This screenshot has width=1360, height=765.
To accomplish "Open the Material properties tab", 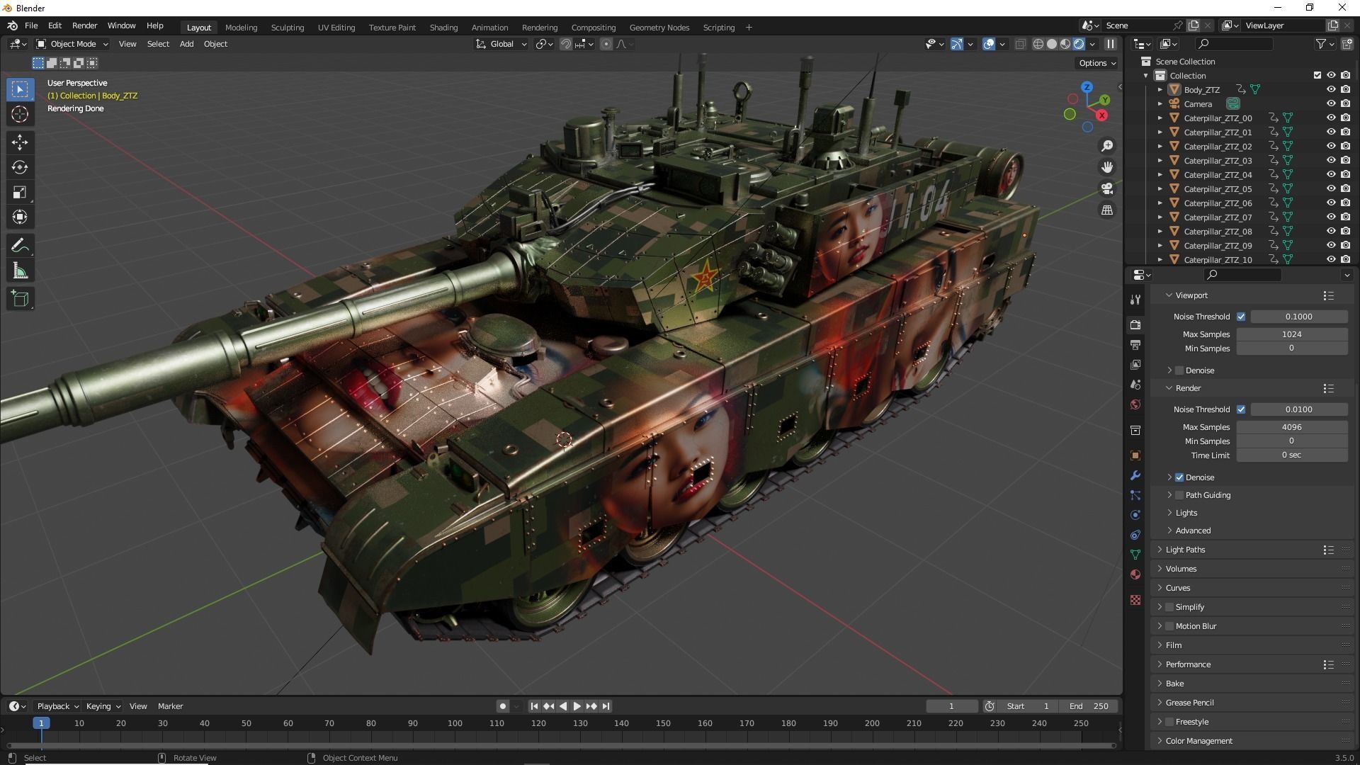I will coord(1135,574).
